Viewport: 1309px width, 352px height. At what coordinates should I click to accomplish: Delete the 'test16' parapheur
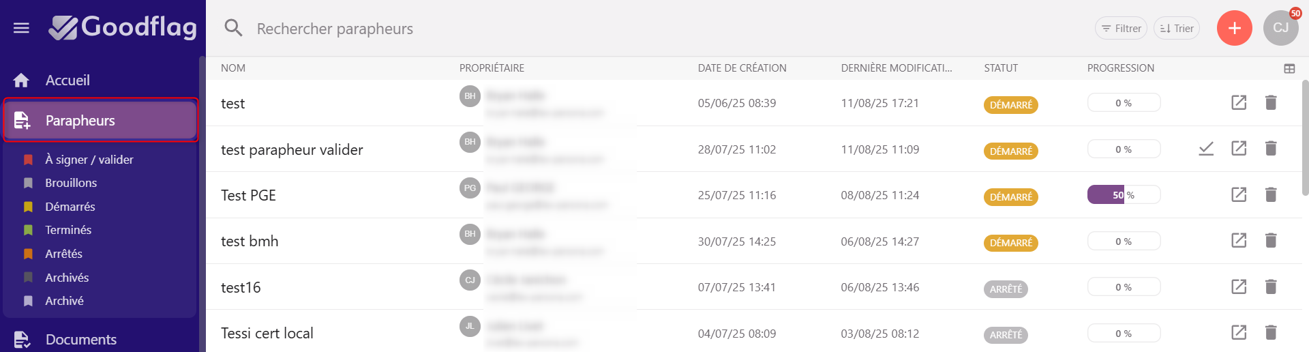(x=1271, y=287)
